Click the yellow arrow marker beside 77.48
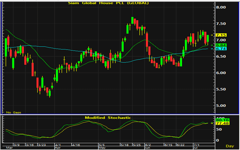 (212, 123)
